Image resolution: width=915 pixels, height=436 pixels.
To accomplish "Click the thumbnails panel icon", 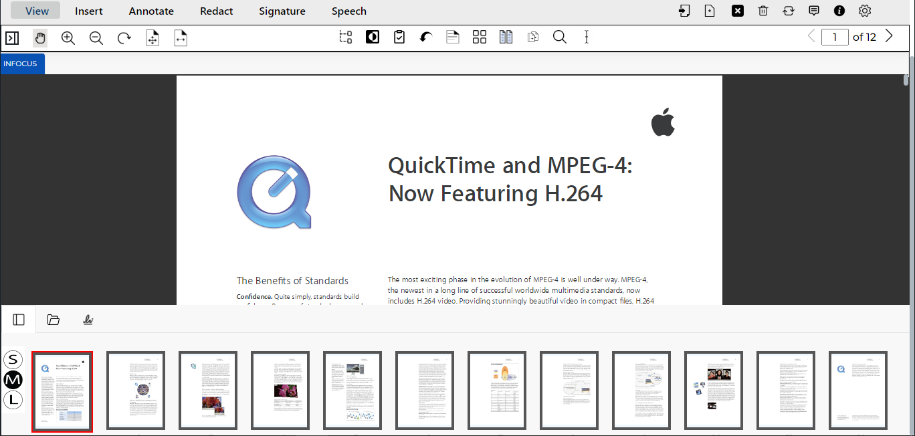I will (x=19, y=320).
